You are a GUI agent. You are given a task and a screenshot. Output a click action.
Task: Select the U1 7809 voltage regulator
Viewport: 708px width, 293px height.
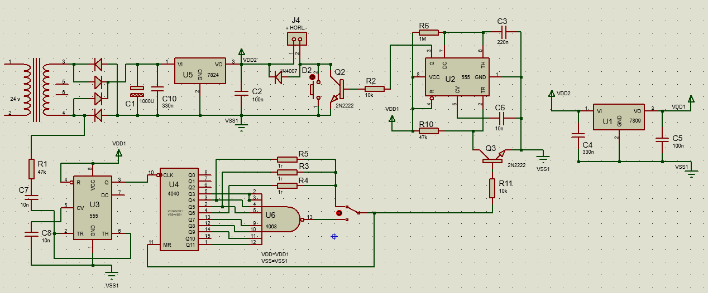[618, 117]
